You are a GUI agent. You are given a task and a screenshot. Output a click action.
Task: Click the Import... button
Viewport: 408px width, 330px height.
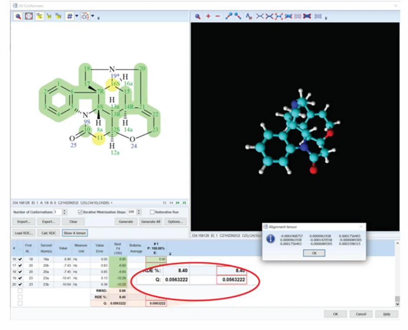tap(23, 222)
